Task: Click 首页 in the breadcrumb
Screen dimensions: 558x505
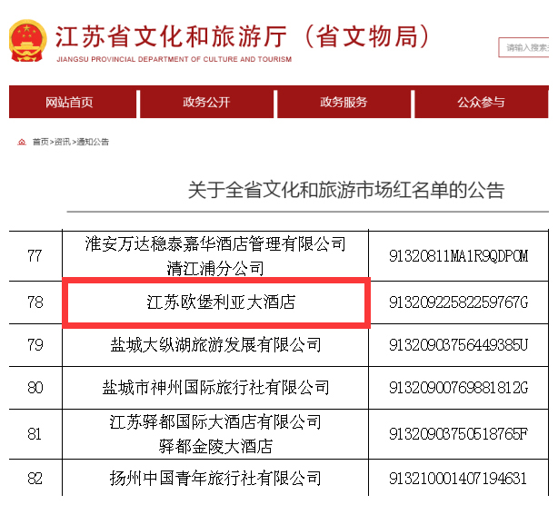Action: (40, 142)
